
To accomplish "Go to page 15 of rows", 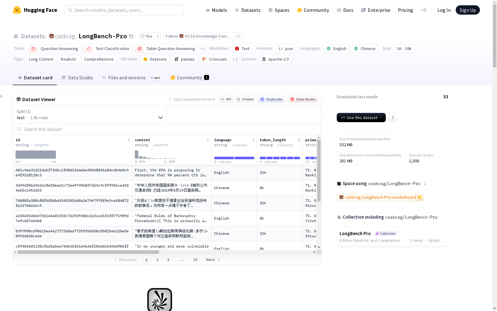I will tap(195, 260).
